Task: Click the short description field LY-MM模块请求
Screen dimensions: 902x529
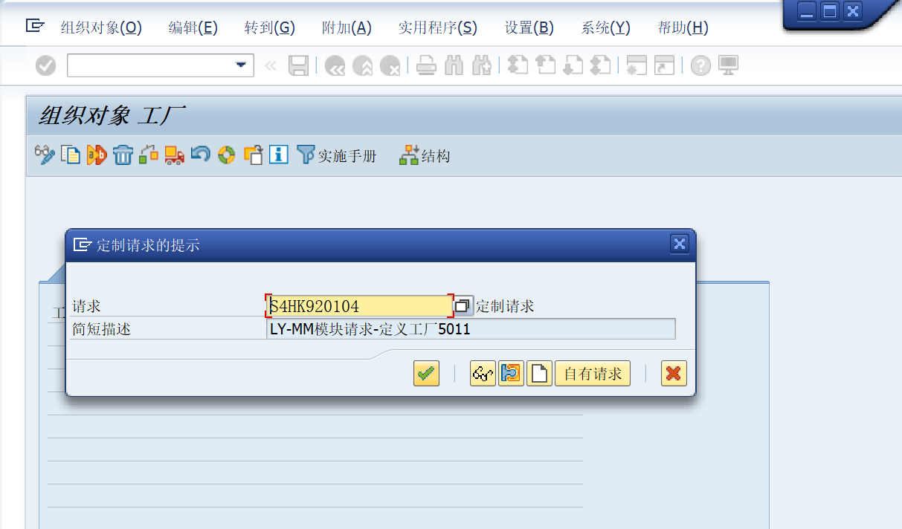Action: point(471,329)
